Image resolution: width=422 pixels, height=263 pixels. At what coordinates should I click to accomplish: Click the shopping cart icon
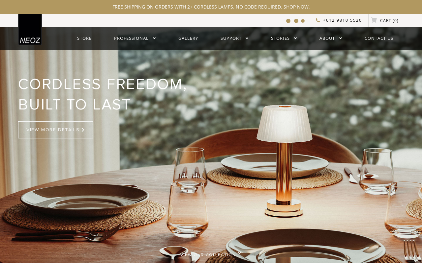coord(374,20)
